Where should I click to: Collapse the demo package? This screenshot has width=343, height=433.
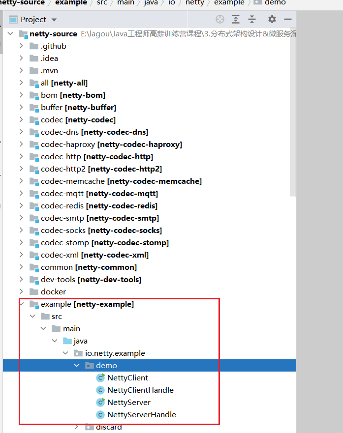coord(77,365)
